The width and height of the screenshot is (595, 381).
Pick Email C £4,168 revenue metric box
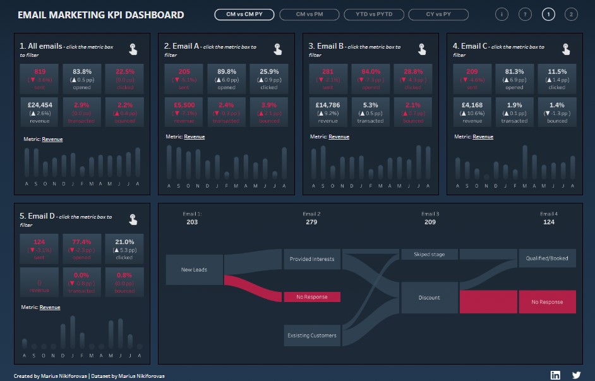472,112
